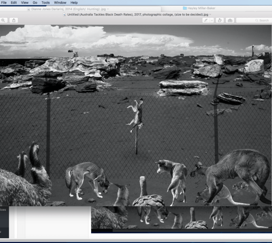Open the Go menu

tap(35, 2)
